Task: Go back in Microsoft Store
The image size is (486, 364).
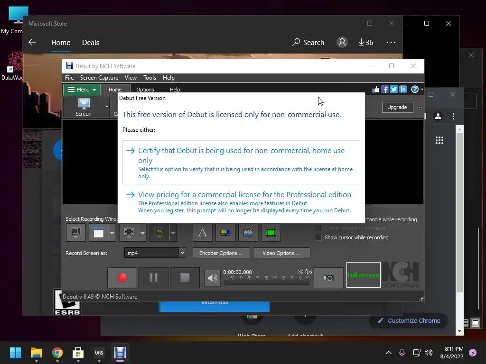Action: [x=32, y=42]
